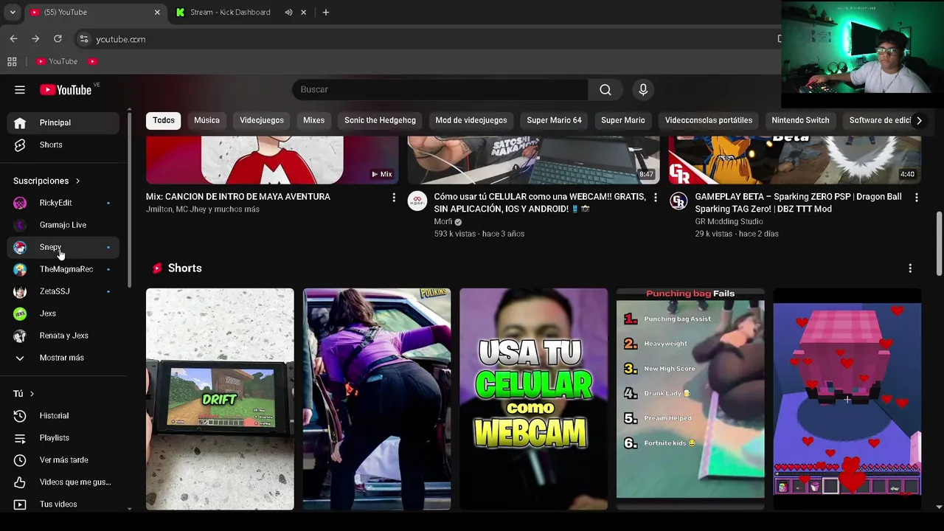
Task: Switch to Stream - Kick Dashboard tab
Action: (x=230, y=13)
